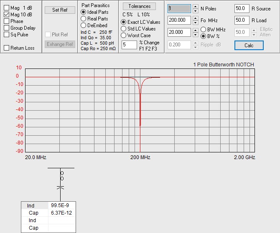Click the Set Ref button
This screenshot has width=280, height=233.
click(60, 10)
